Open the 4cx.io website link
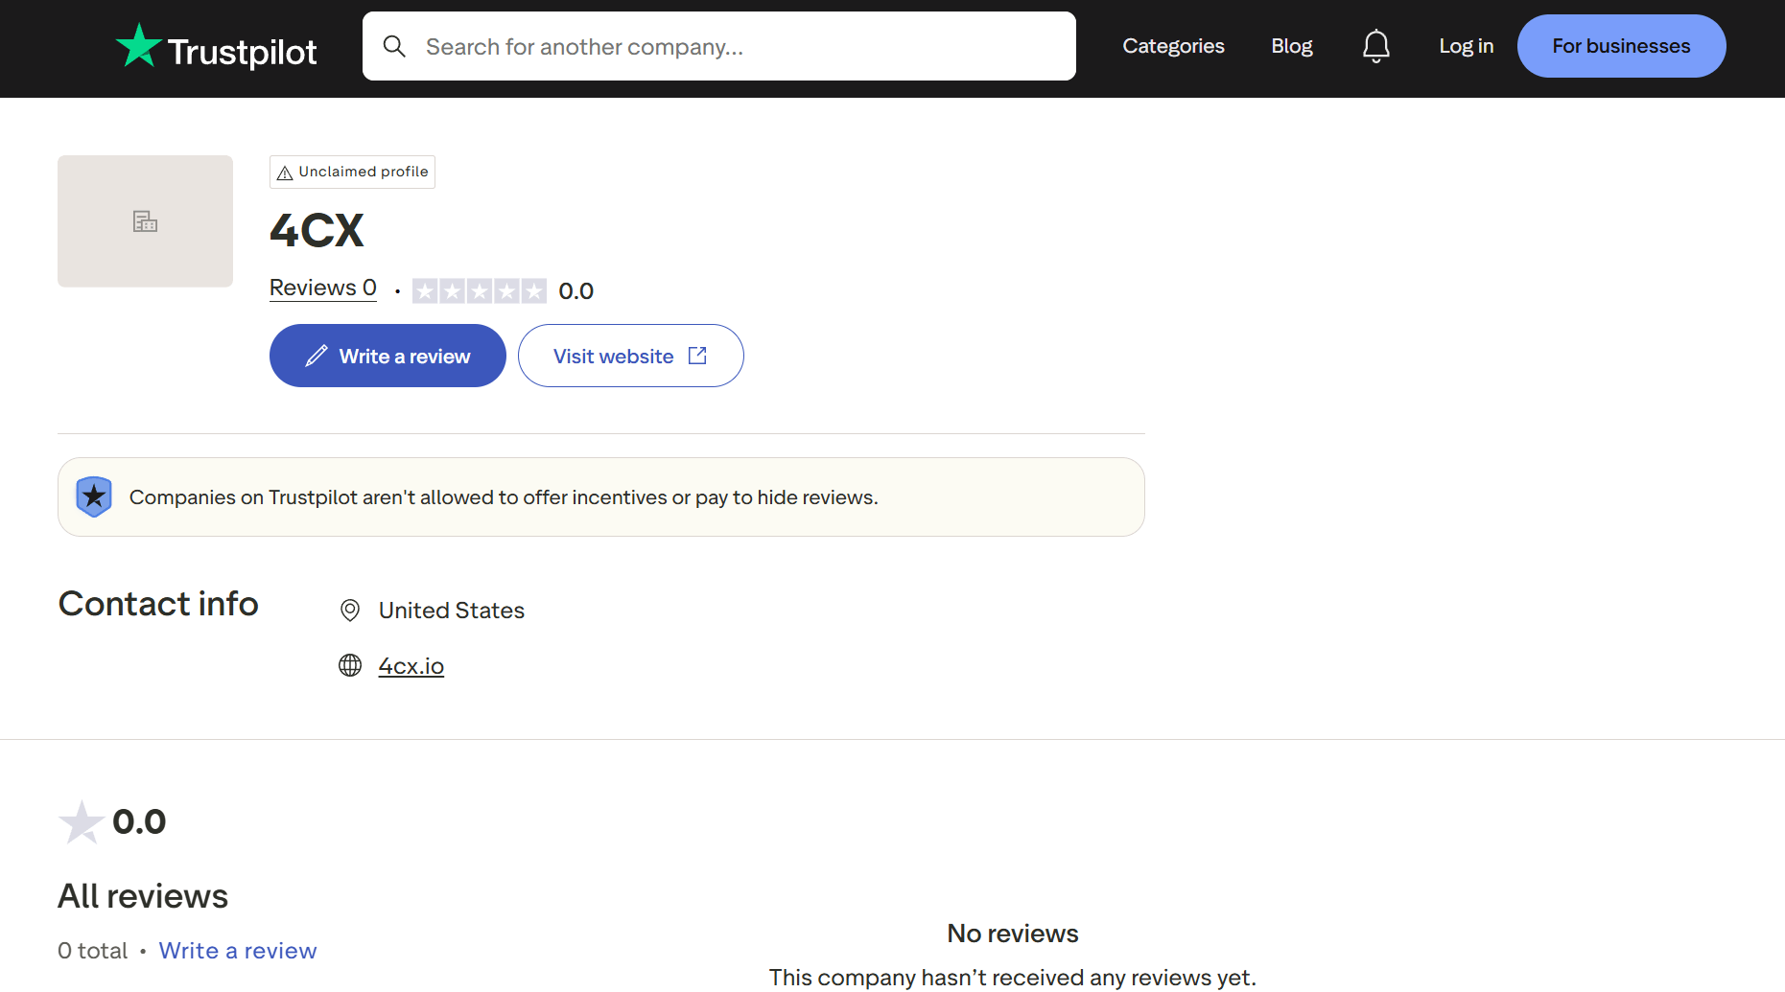1785x992 pixels. (x=411, y=666)
